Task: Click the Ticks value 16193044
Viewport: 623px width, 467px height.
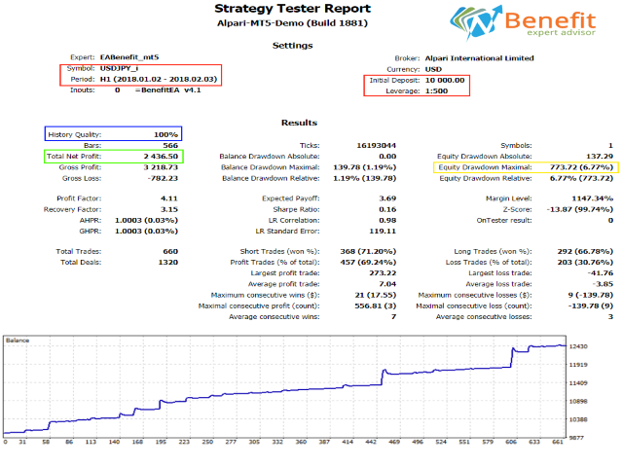Action: [377, 145]
